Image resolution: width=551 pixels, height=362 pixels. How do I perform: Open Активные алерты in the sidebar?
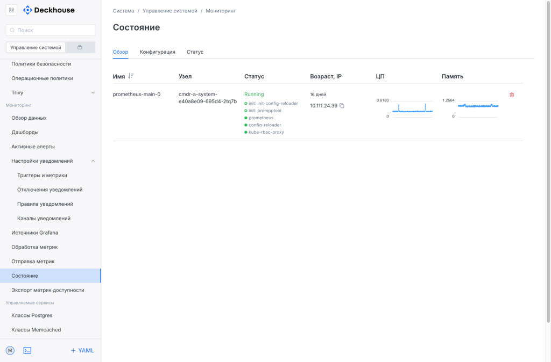pos(33,147)
